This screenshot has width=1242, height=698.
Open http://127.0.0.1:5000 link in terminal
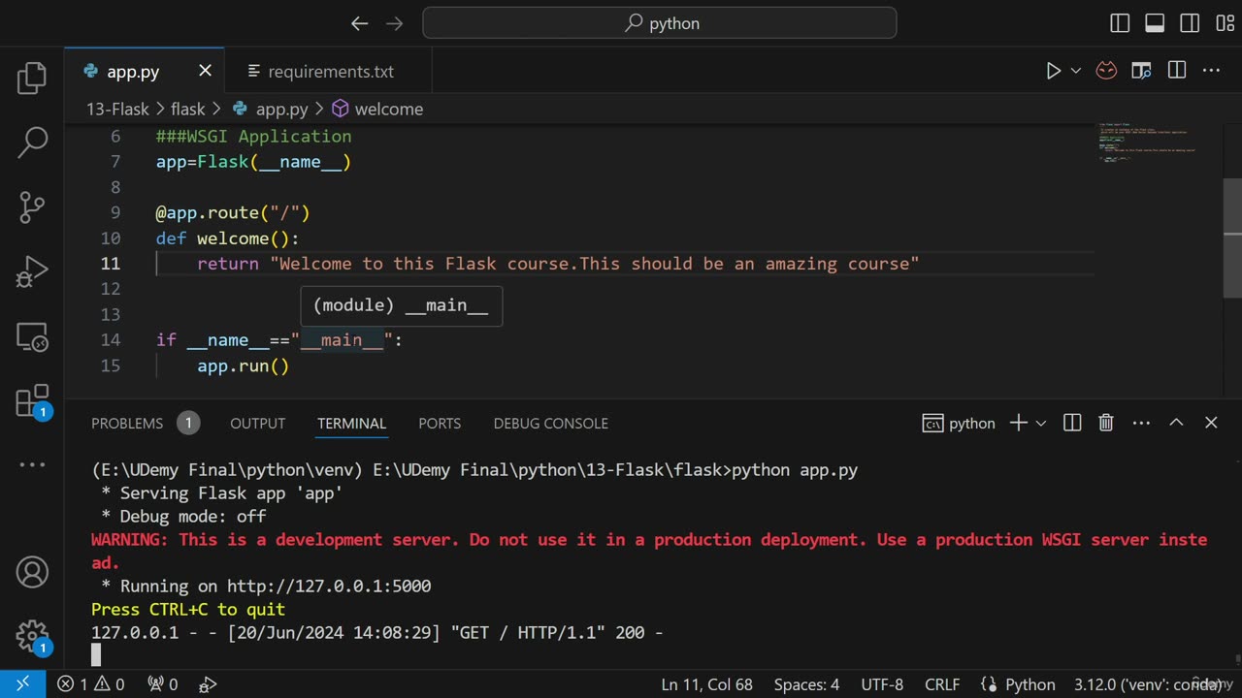coord(329,587)
